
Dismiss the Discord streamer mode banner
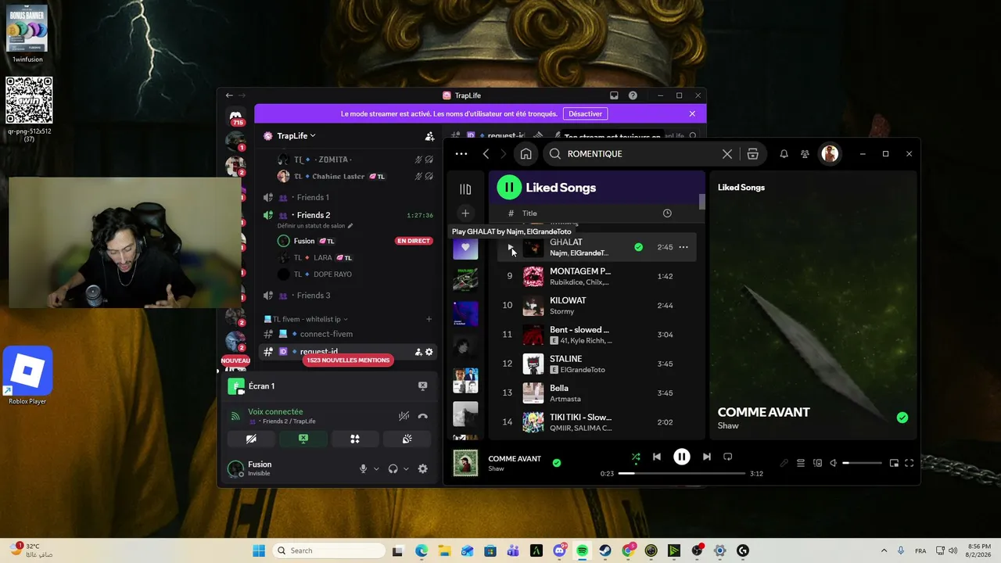[692, 113]
